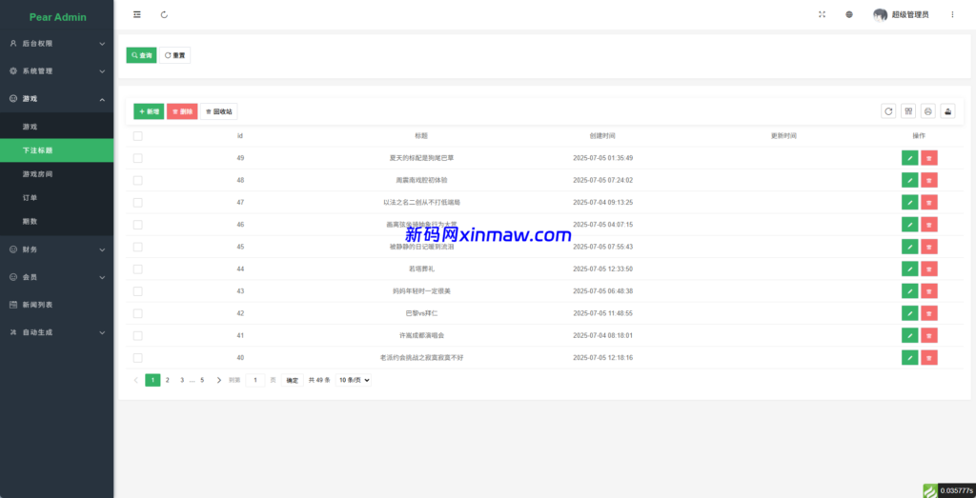Go to page 3 in pagination

point(182,380)
